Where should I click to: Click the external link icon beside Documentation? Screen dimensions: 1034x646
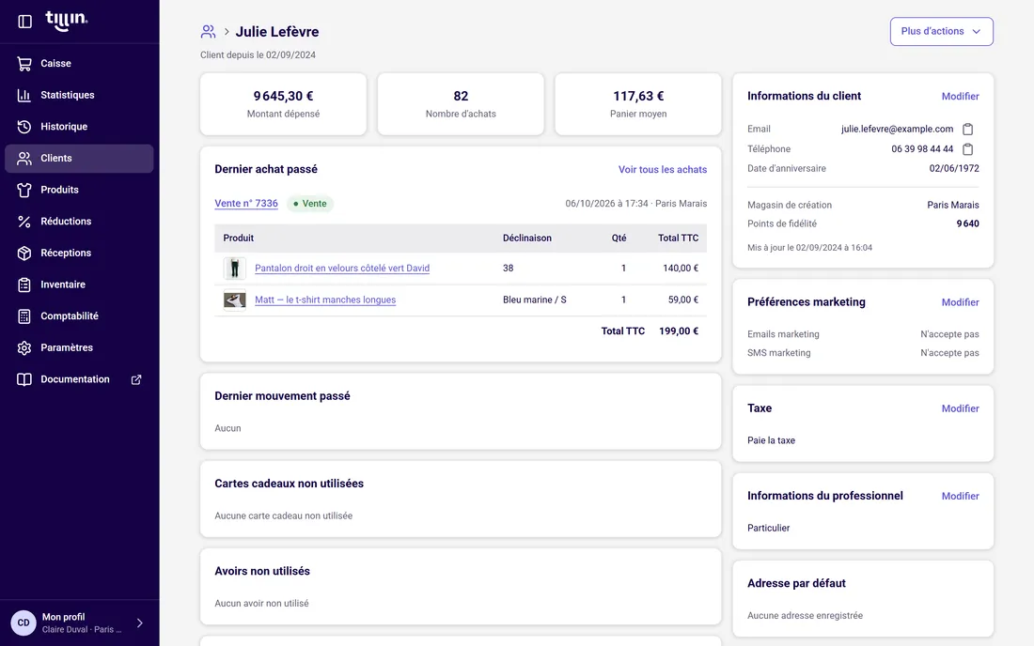136,379
